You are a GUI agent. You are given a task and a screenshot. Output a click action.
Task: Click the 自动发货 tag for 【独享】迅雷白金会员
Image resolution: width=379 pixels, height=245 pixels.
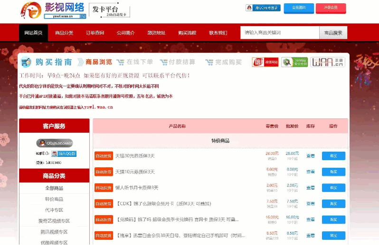104,236
